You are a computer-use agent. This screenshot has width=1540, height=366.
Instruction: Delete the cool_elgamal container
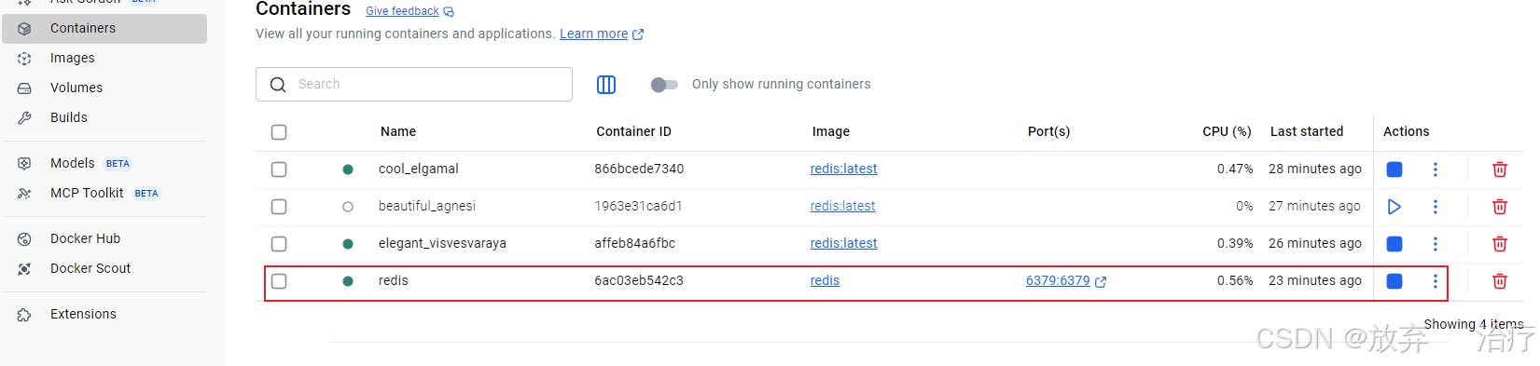pyautogui.click(x=1500, y=169)
